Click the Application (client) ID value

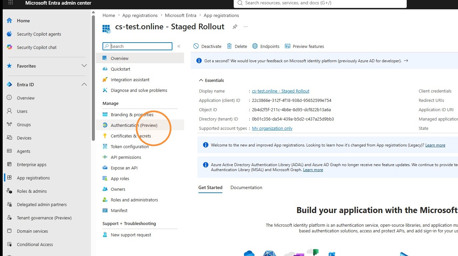292,100
